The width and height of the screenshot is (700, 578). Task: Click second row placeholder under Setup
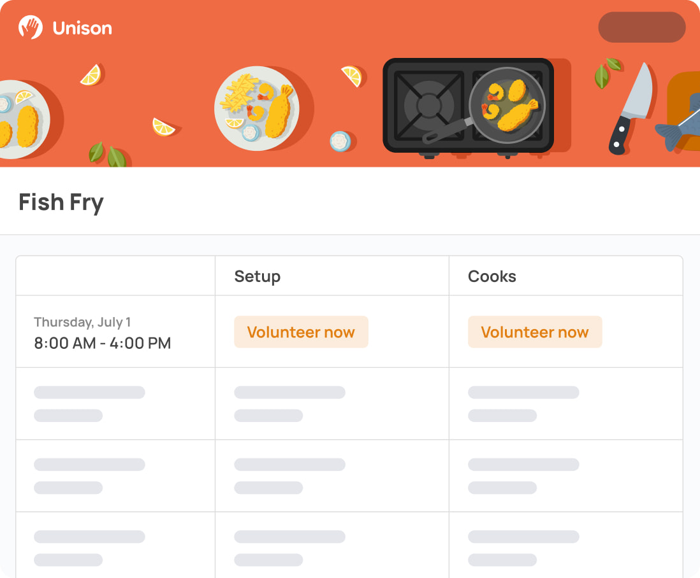289,404
